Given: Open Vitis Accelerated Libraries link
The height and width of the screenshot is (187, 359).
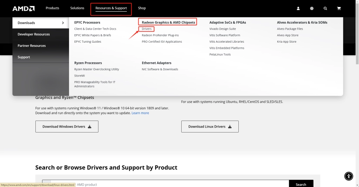Looking at the screenshot, I should tap(226, 42).
